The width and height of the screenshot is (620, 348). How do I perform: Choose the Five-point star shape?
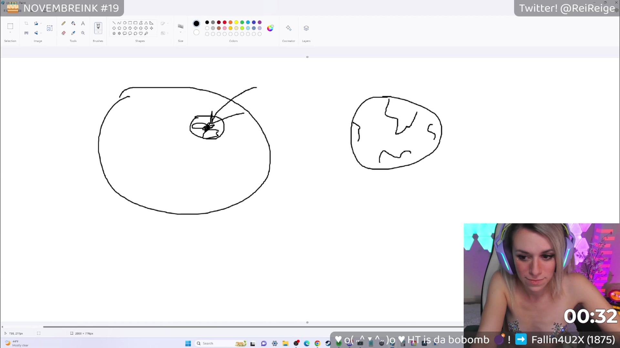click(x=114, y=33)
